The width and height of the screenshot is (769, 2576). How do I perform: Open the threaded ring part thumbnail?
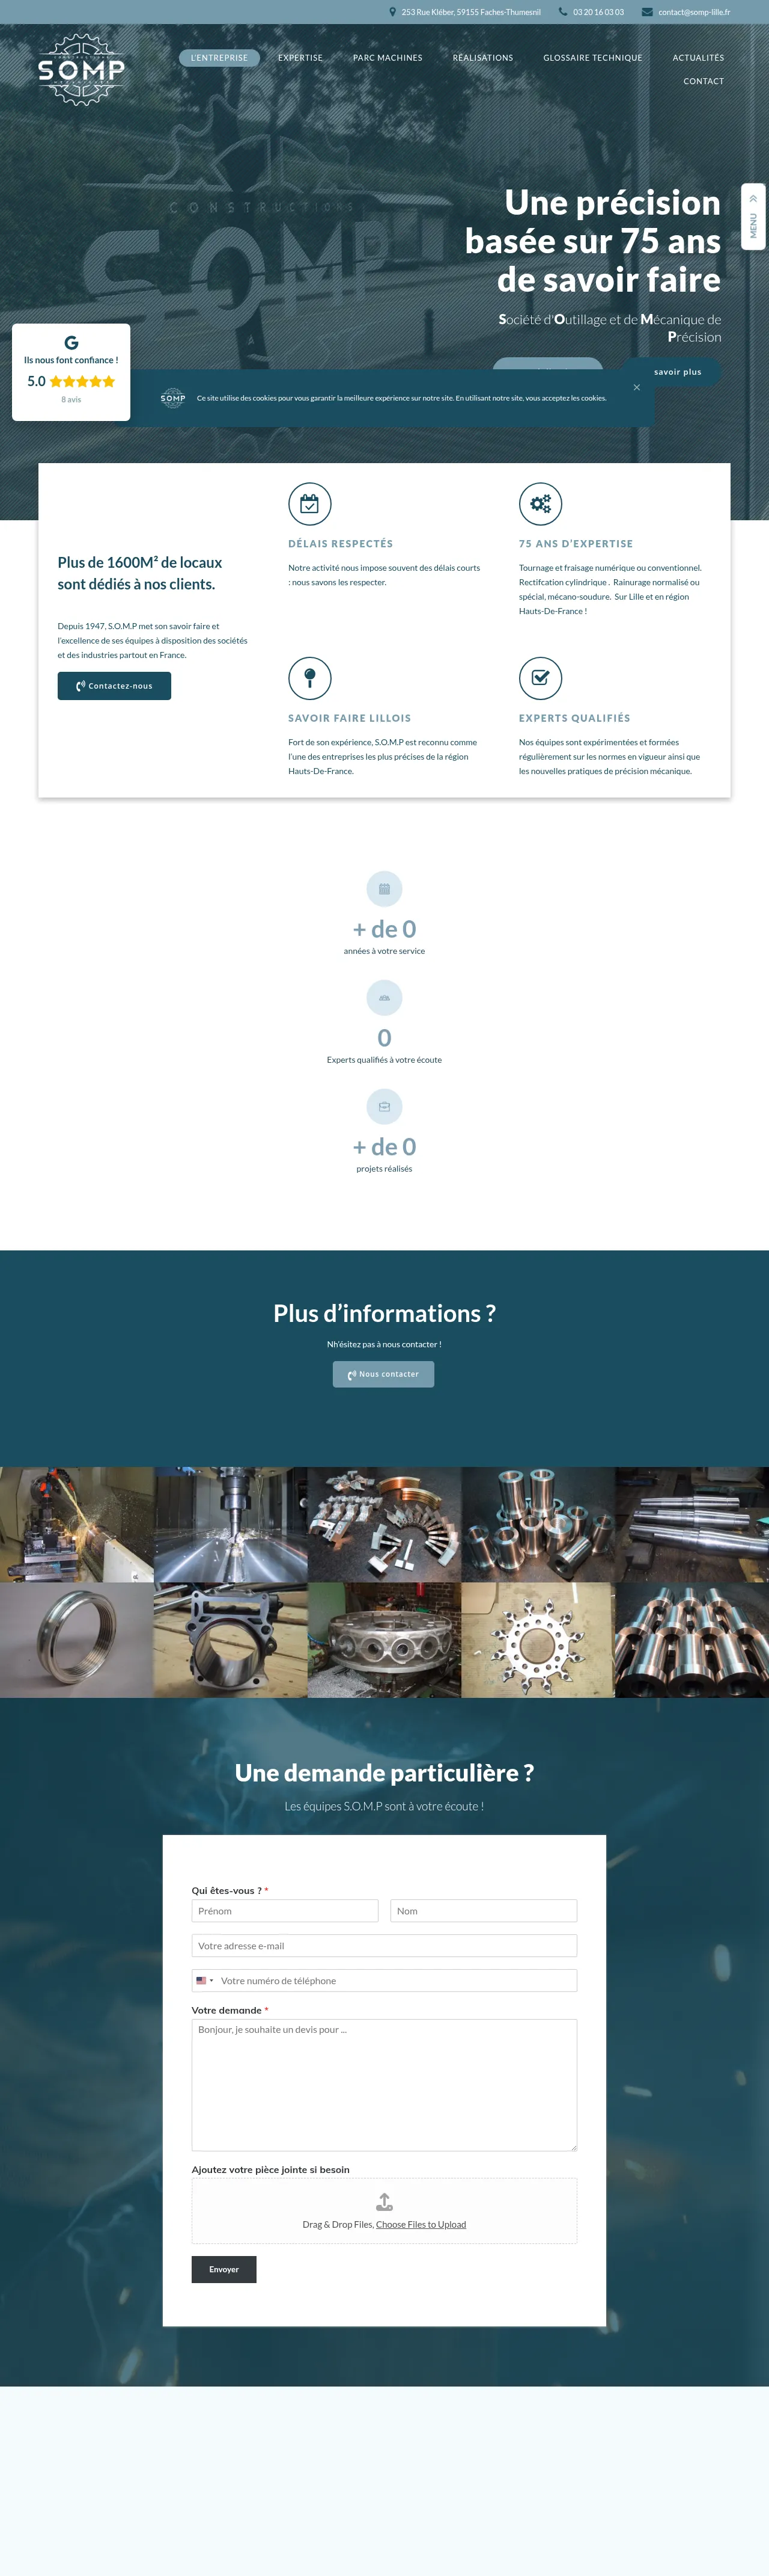(77, 1640)
